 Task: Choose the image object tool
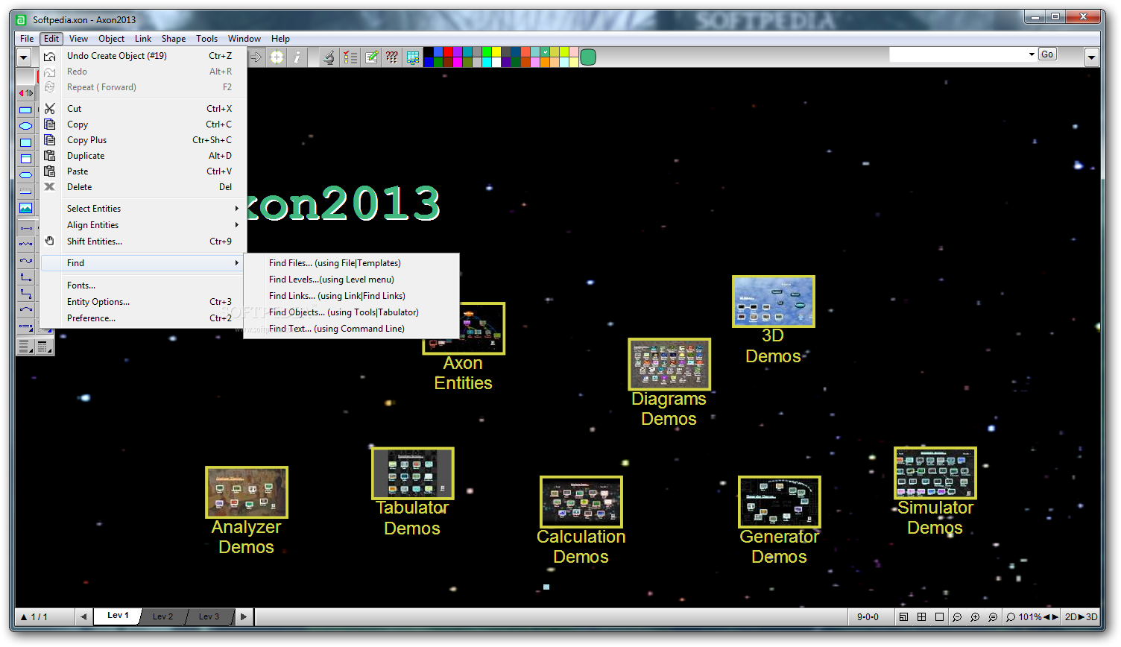click(x=25, y=208)
